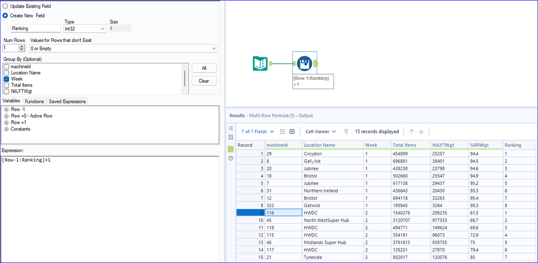Select Update Existing Field option
538x263 pixels.
(x=5, y=6)
